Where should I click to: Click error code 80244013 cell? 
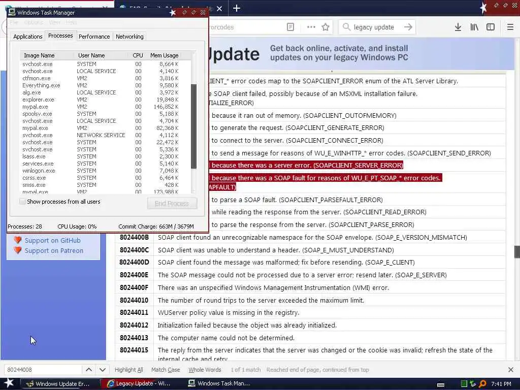(x=134, y=338)
